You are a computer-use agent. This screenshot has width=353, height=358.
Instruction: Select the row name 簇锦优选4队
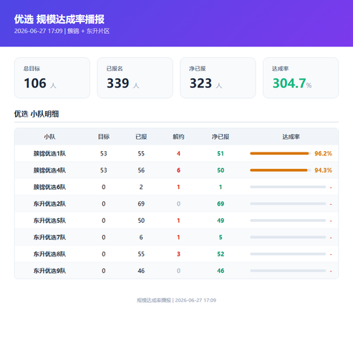click(x=49, y=170)
